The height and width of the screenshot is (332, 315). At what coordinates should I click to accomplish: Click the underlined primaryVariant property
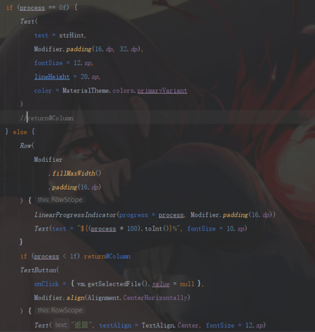(x=162, y=91)
